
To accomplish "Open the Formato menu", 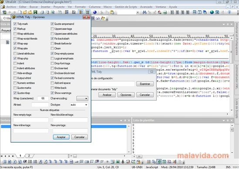I will click(x=80, y=7).
